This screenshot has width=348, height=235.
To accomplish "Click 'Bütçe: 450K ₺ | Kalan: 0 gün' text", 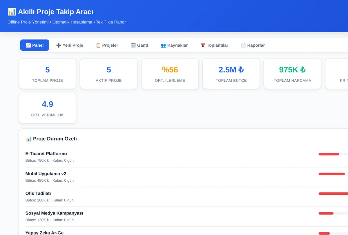I will coord(50,180).
